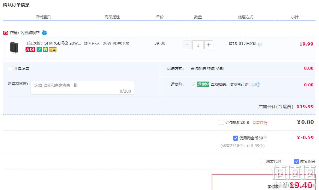Open Wangwang chat with the store
This screenshot has width=319, height=190.
pos(44,33)
